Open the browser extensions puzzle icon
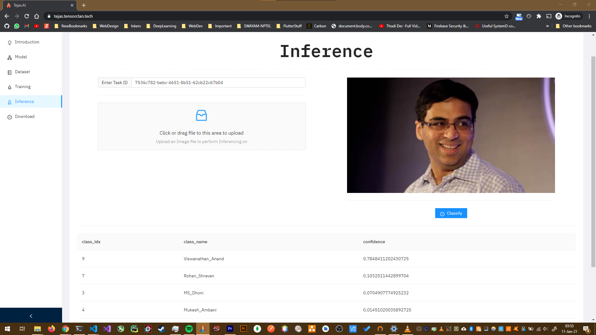This screenshot has height=335, width=596. click(539, 16)
